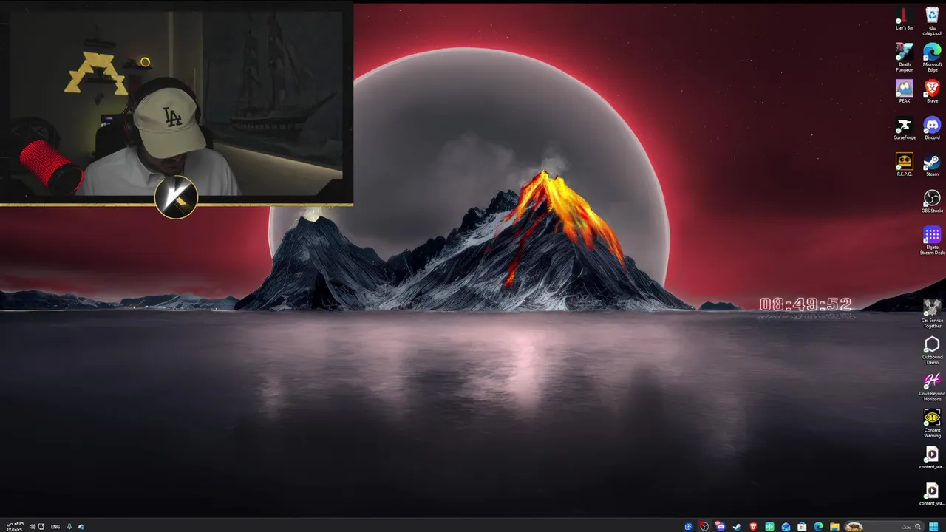Image resolution: width=946 pixels, height=532 pixels.
Task: Open the OneDrive cloud tray icon
Action: (81, 527)
